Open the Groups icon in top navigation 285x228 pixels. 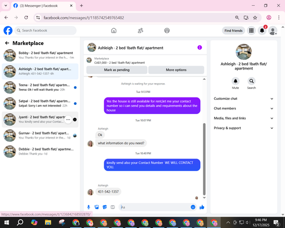[x=167, y=31]
